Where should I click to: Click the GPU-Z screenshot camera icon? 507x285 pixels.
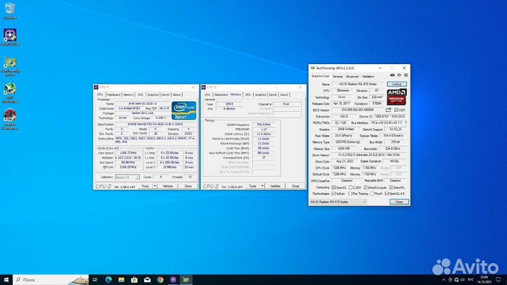392,75
